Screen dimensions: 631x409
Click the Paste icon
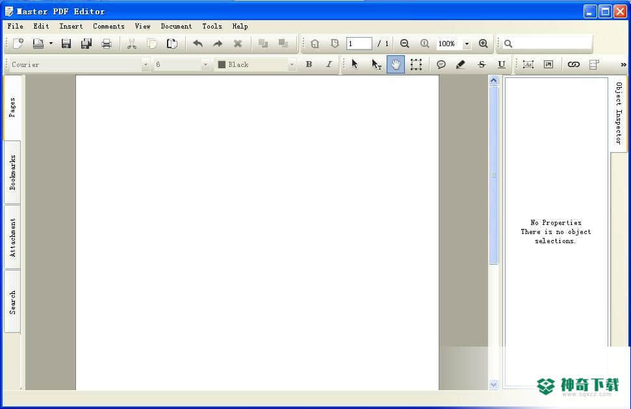click(172, 44)
